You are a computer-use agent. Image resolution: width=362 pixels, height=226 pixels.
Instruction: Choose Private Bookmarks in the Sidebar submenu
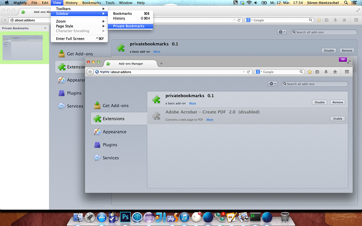(x=130, y=26)
